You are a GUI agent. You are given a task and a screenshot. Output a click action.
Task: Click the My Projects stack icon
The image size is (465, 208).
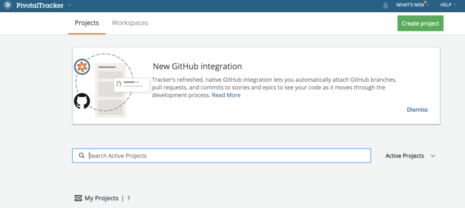78,198
